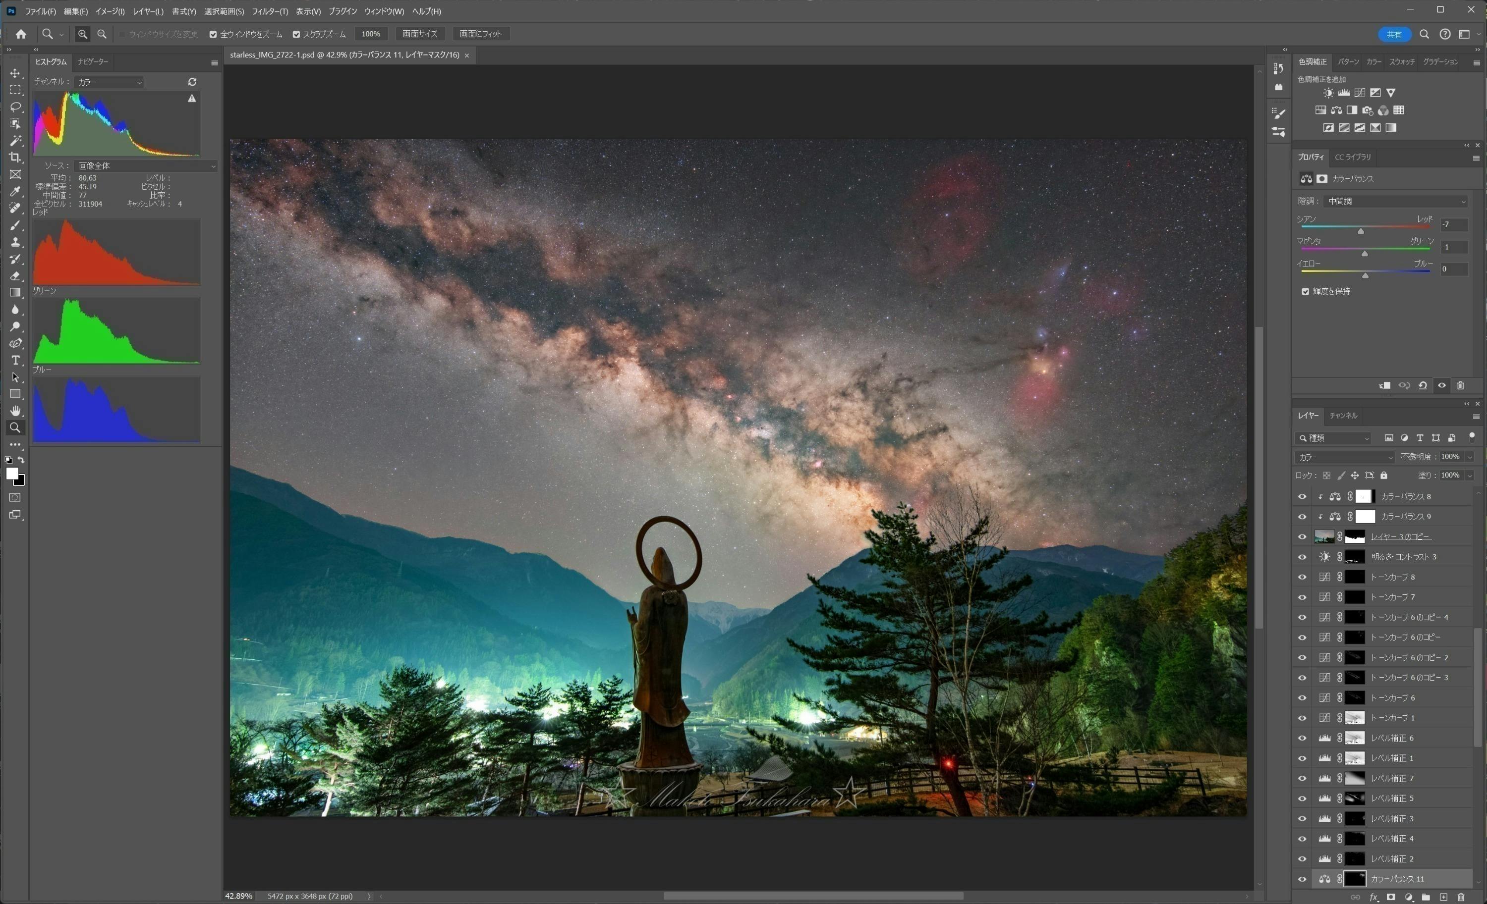Select the Type tool in the toolbar
This screenshot has height=904, width=1487.
[15, 360]
